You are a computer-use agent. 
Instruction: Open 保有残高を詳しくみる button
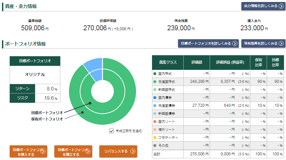(x=263, y=44)
